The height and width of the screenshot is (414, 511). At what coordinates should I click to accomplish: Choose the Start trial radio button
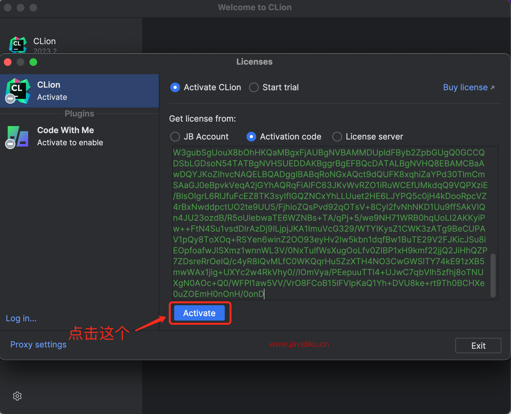click(254, 87)
